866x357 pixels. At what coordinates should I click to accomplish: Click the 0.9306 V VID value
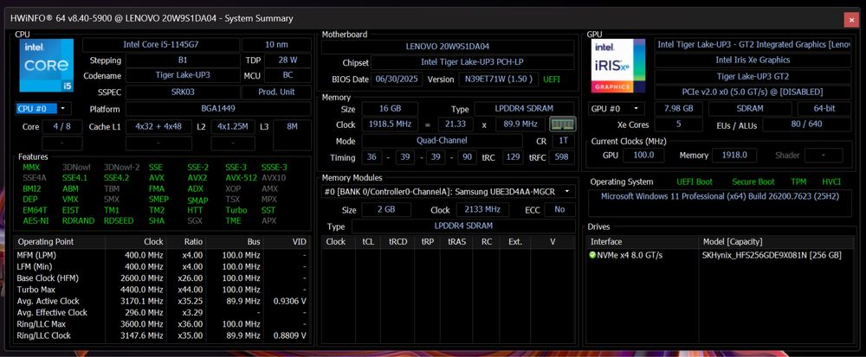coord(289,301)
